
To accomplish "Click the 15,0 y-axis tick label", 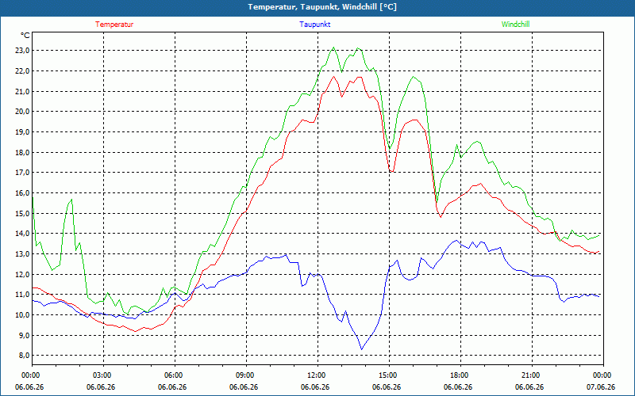I will tap(22, 213).
